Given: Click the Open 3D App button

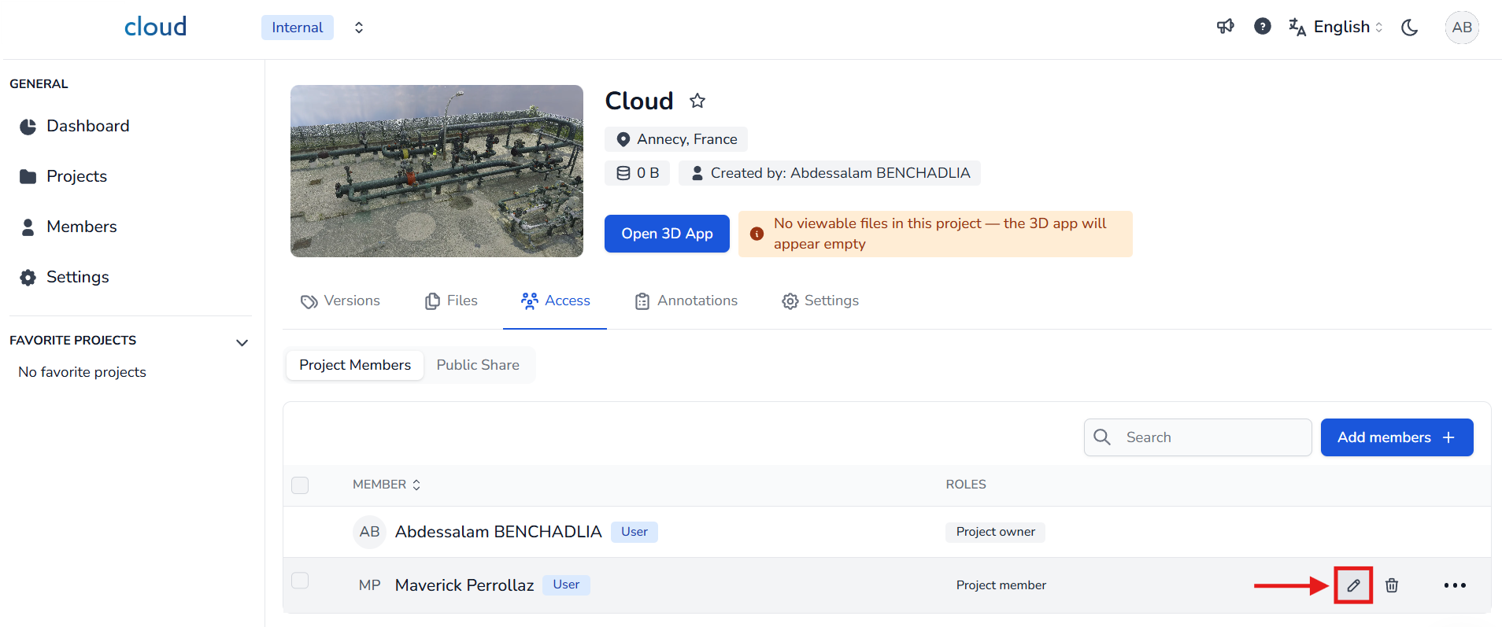Looking at the screenshot, I should pos(667,234).
